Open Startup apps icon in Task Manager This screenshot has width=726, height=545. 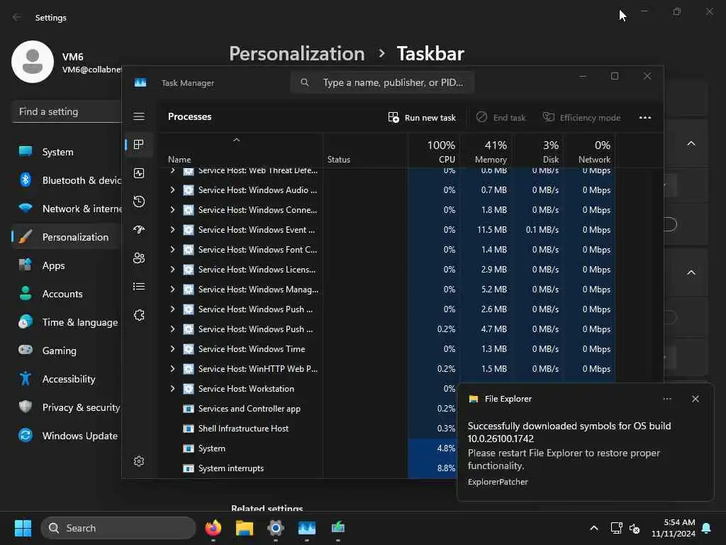tap(139, 229)
